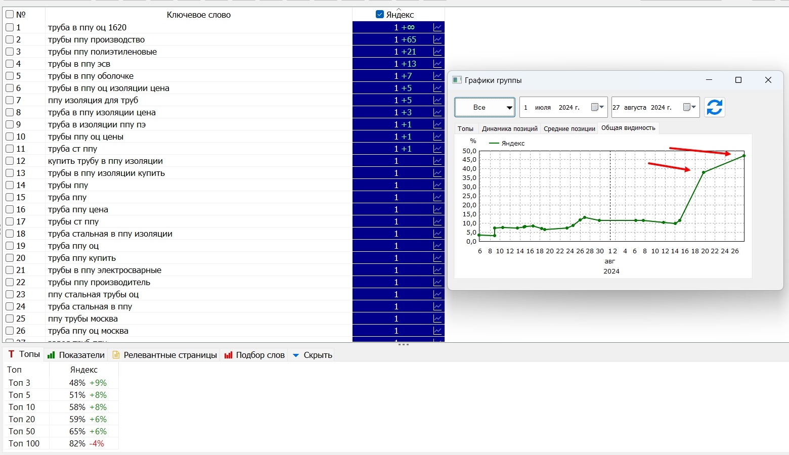Switch to the Топы graph tab
The width and height of the screenshot is (789, 455).
click(x=465, y=128)
